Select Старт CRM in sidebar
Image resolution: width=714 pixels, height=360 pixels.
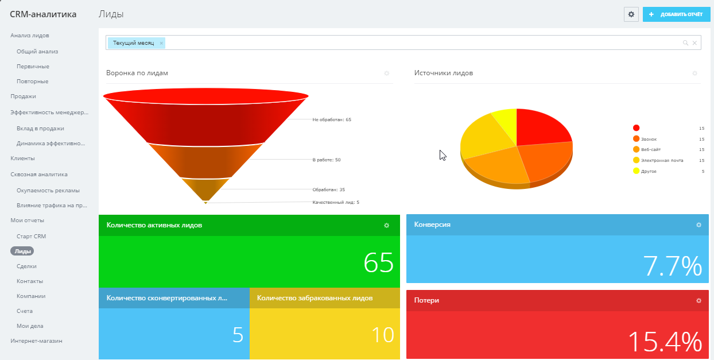point(31,237)
